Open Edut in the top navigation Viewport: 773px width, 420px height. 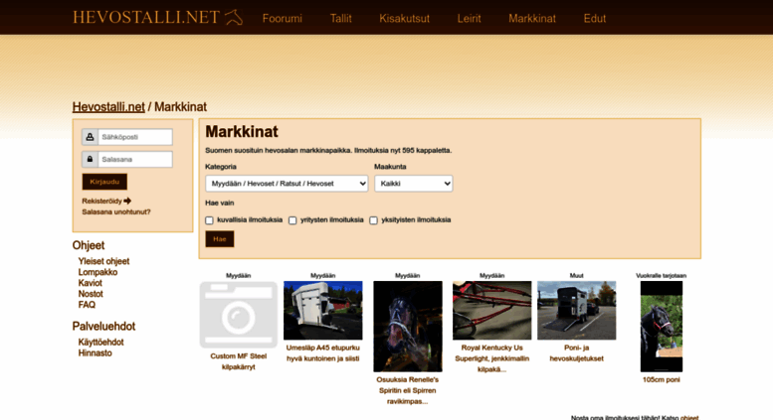click(595, 19)
